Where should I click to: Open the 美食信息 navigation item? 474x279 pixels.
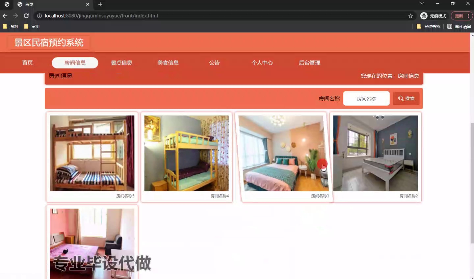[168, 63]
